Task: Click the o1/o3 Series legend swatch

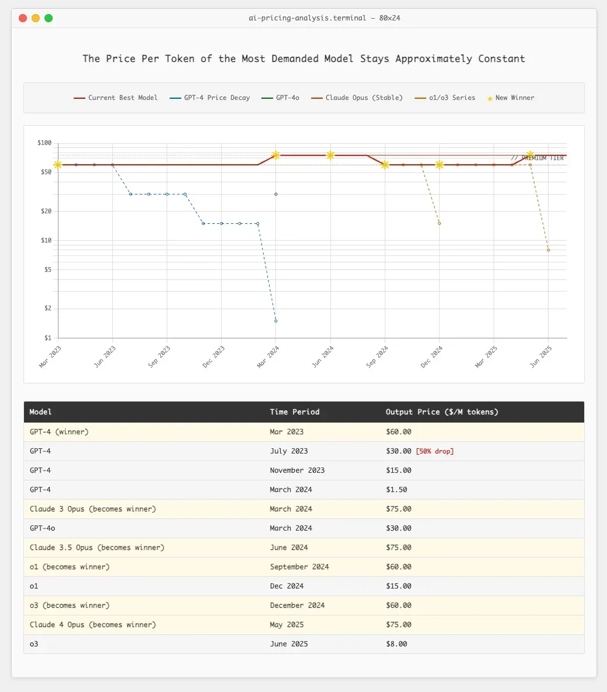Action: pyautogui.click(x=420, y=98)
